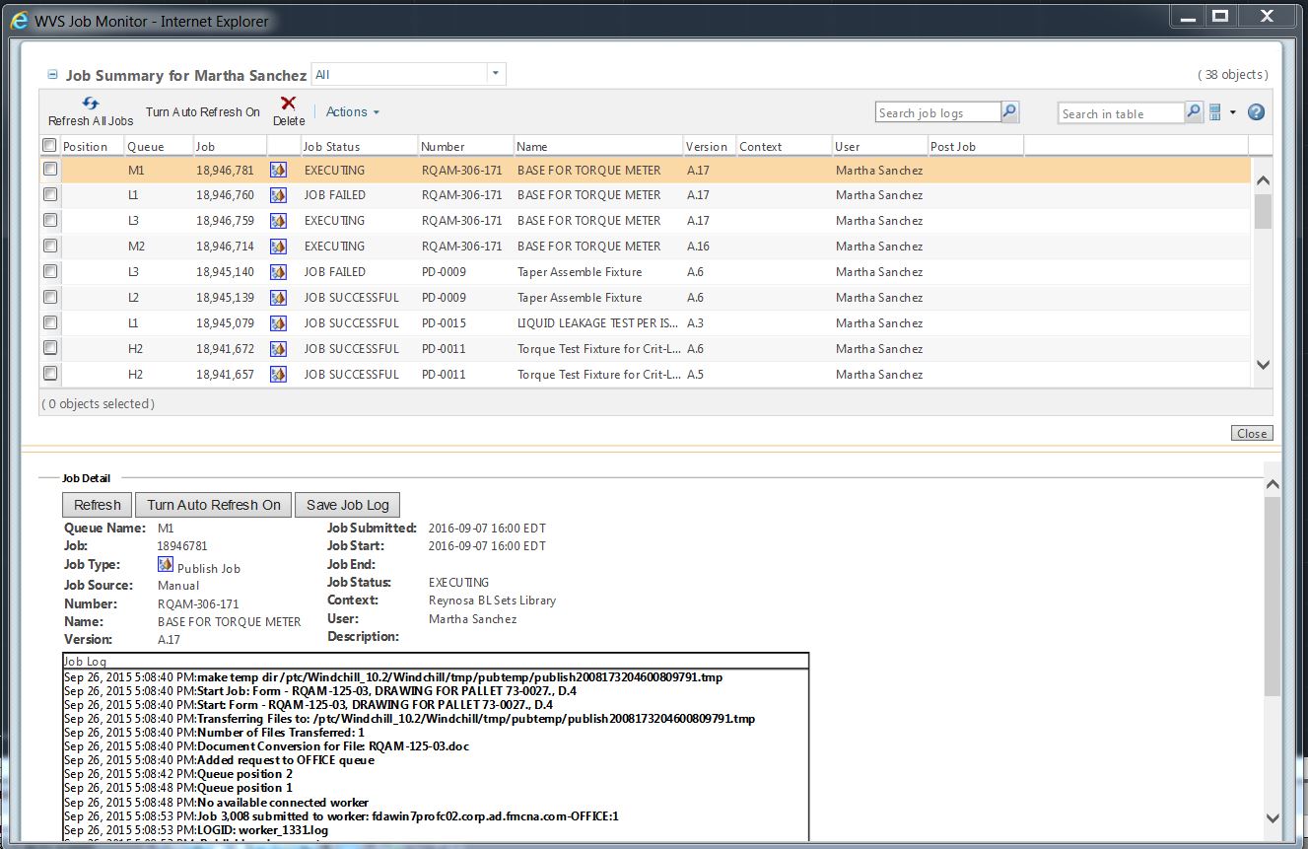Check the box for job 18,946,781
Image resolution: width=1308 pixels, height=849 pixels.
click(x=50, y=170)
